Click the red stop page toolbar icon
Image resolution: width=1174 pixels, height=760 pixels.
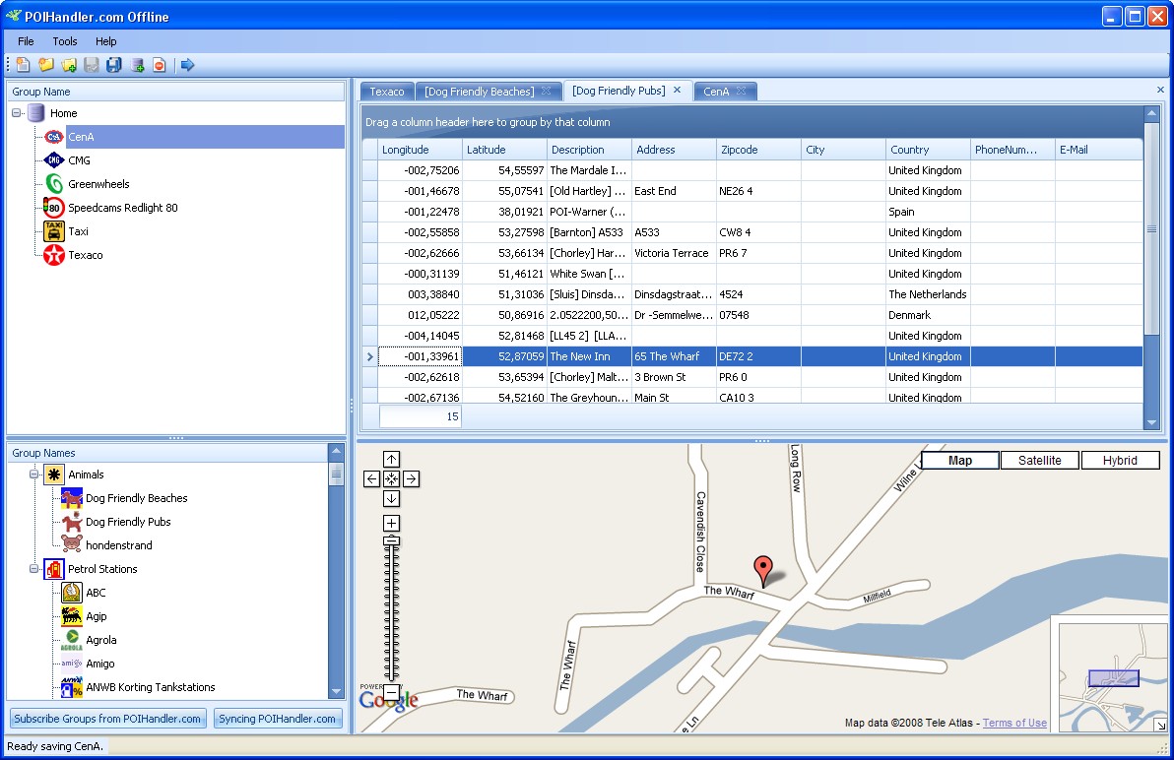(x=159, y=65)
